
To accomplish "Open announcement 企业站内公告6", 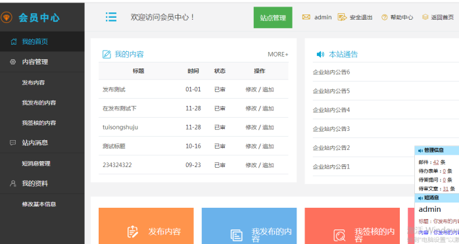I will click(x=331, y=72).
